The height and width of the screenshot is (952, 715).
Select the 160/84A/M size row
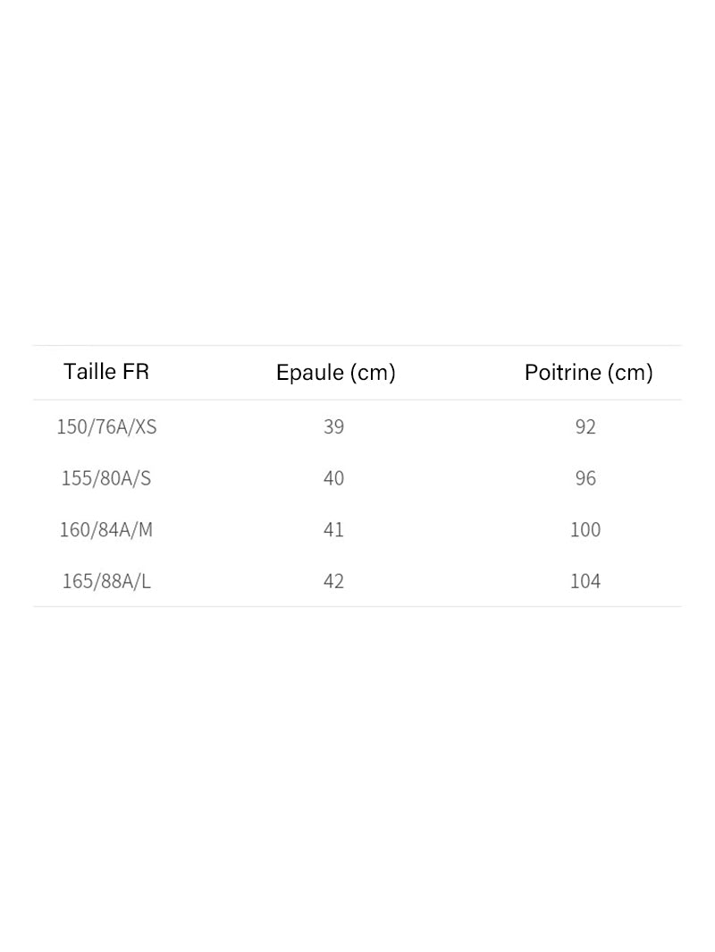click(357, 529)
